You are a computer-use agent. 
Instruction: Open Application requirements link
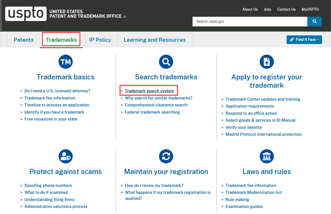point(250,106)
